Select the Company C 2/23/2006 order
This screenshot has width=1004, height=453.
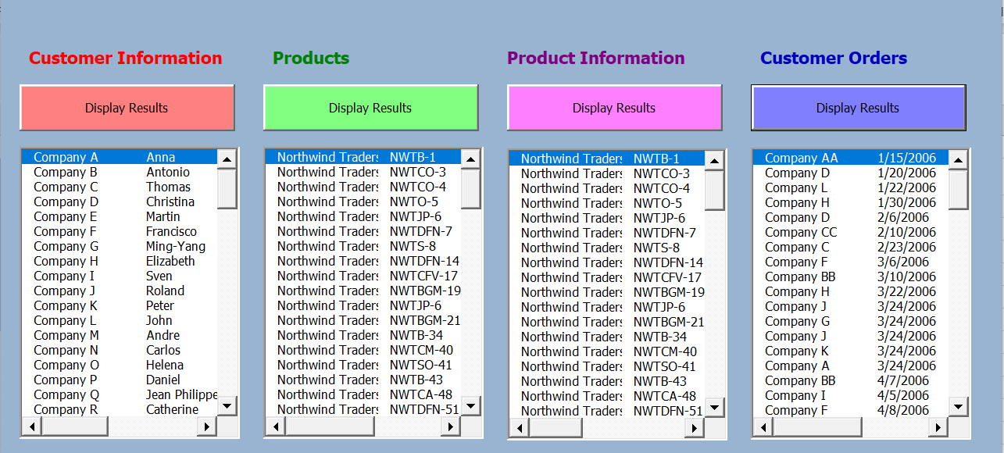coord(852,247)
